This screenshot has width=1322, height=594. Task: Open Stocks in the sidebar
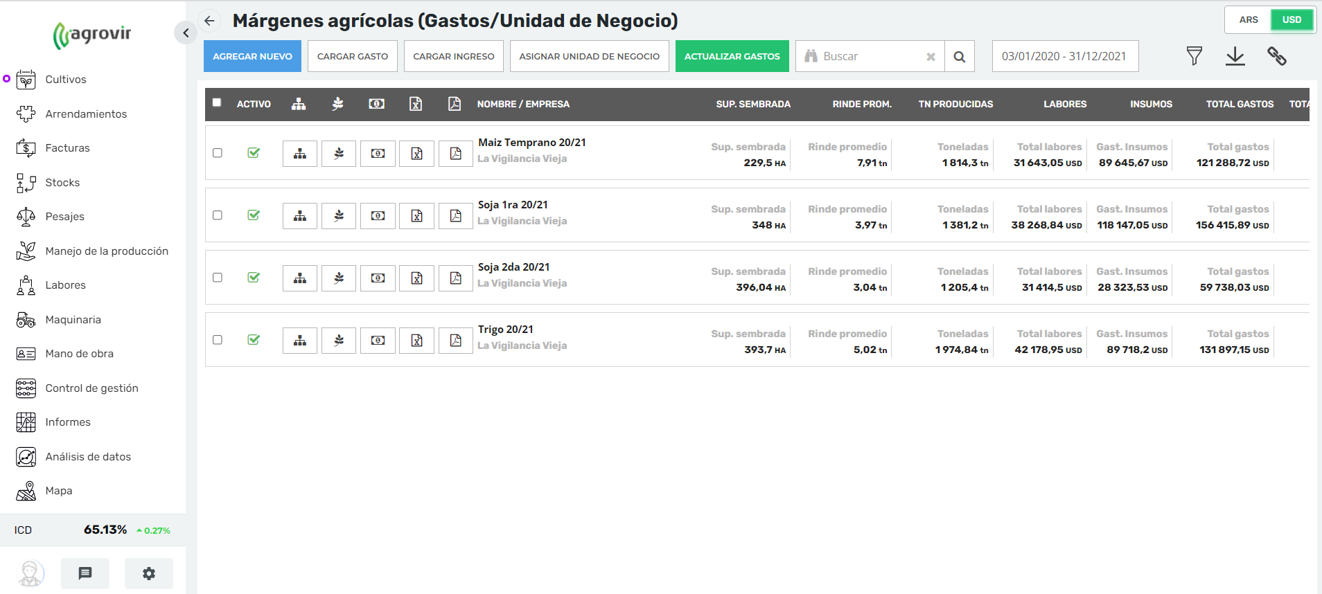point(62,183)
